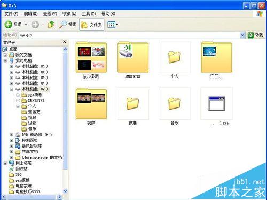Select 视频 folder in the tree

(x=32, y=118)
